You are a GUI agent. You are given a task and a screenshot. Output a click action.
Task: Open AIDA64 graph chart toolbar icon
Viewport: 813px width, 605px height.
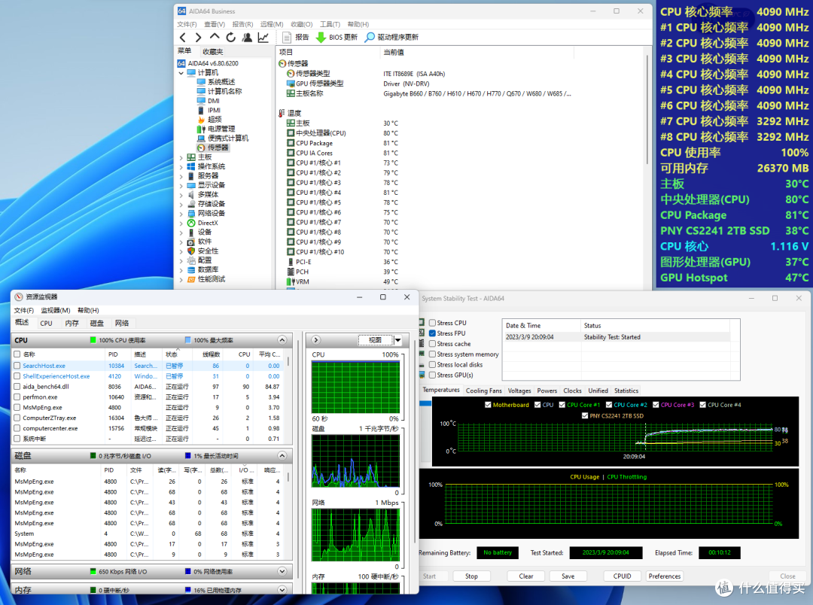point(263,38)
